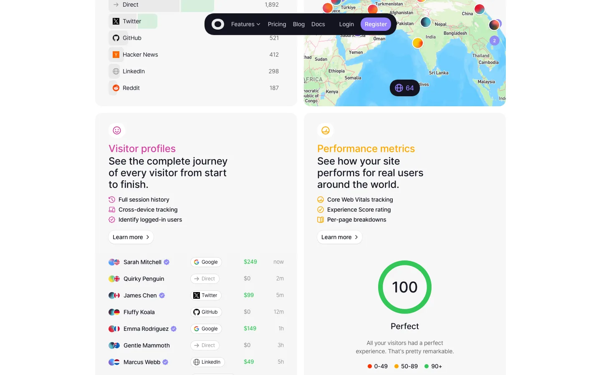Click the 64 countries globe badge on map
The image size is (601, 375).
404,88
